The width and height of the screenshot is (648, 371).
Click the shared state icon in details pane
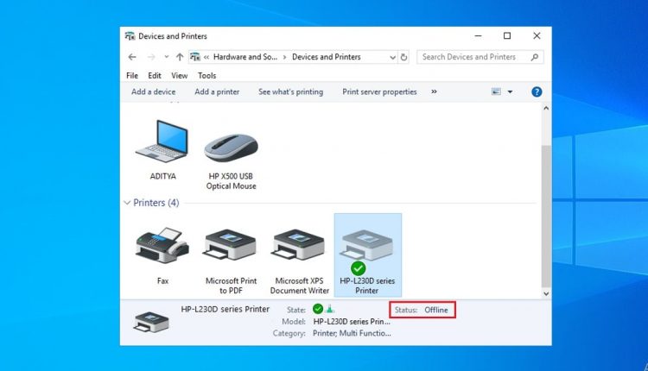pyautogui.click(x=330, y=309)
